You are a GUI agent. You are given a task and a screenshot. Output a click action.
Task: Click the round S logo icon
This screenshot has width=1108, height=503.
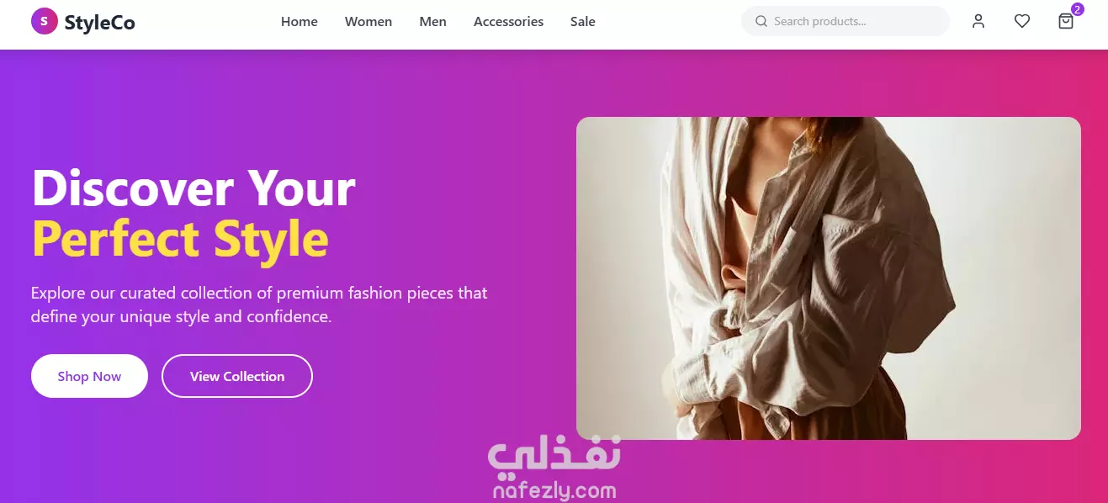(x=44, y=21)
